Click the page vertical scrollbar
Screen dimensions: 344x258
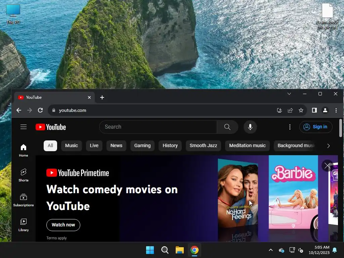(341, 128)
